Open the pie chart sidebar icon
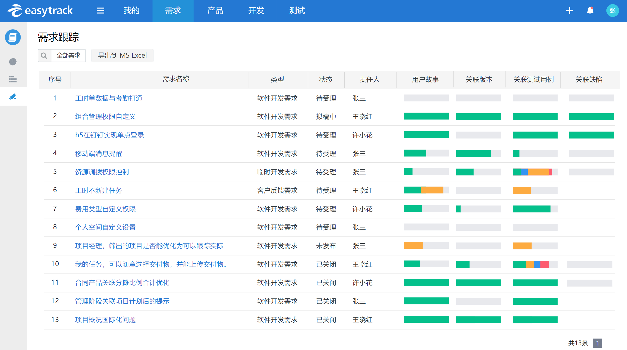The height and width of the screenshot is (350, 627). [13, 62]
